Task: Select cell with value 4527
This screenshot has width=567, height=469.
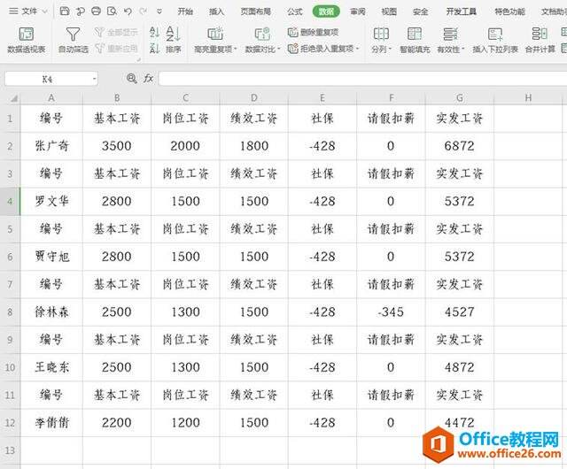Action: click(x=460, y=311)
